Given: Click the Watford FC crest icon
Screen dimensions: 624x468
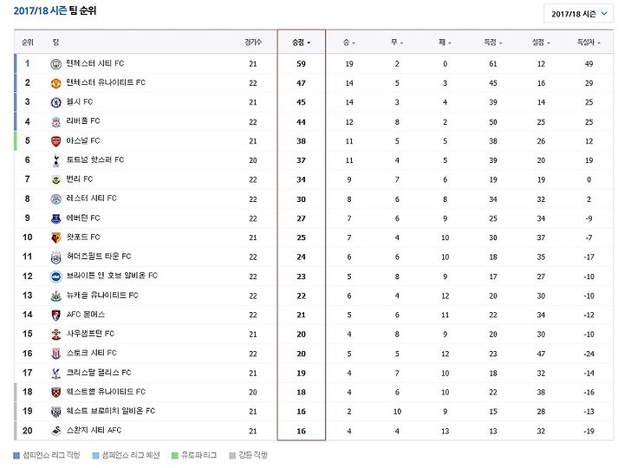Looking at the screenshot, I should tap(56, 237).
